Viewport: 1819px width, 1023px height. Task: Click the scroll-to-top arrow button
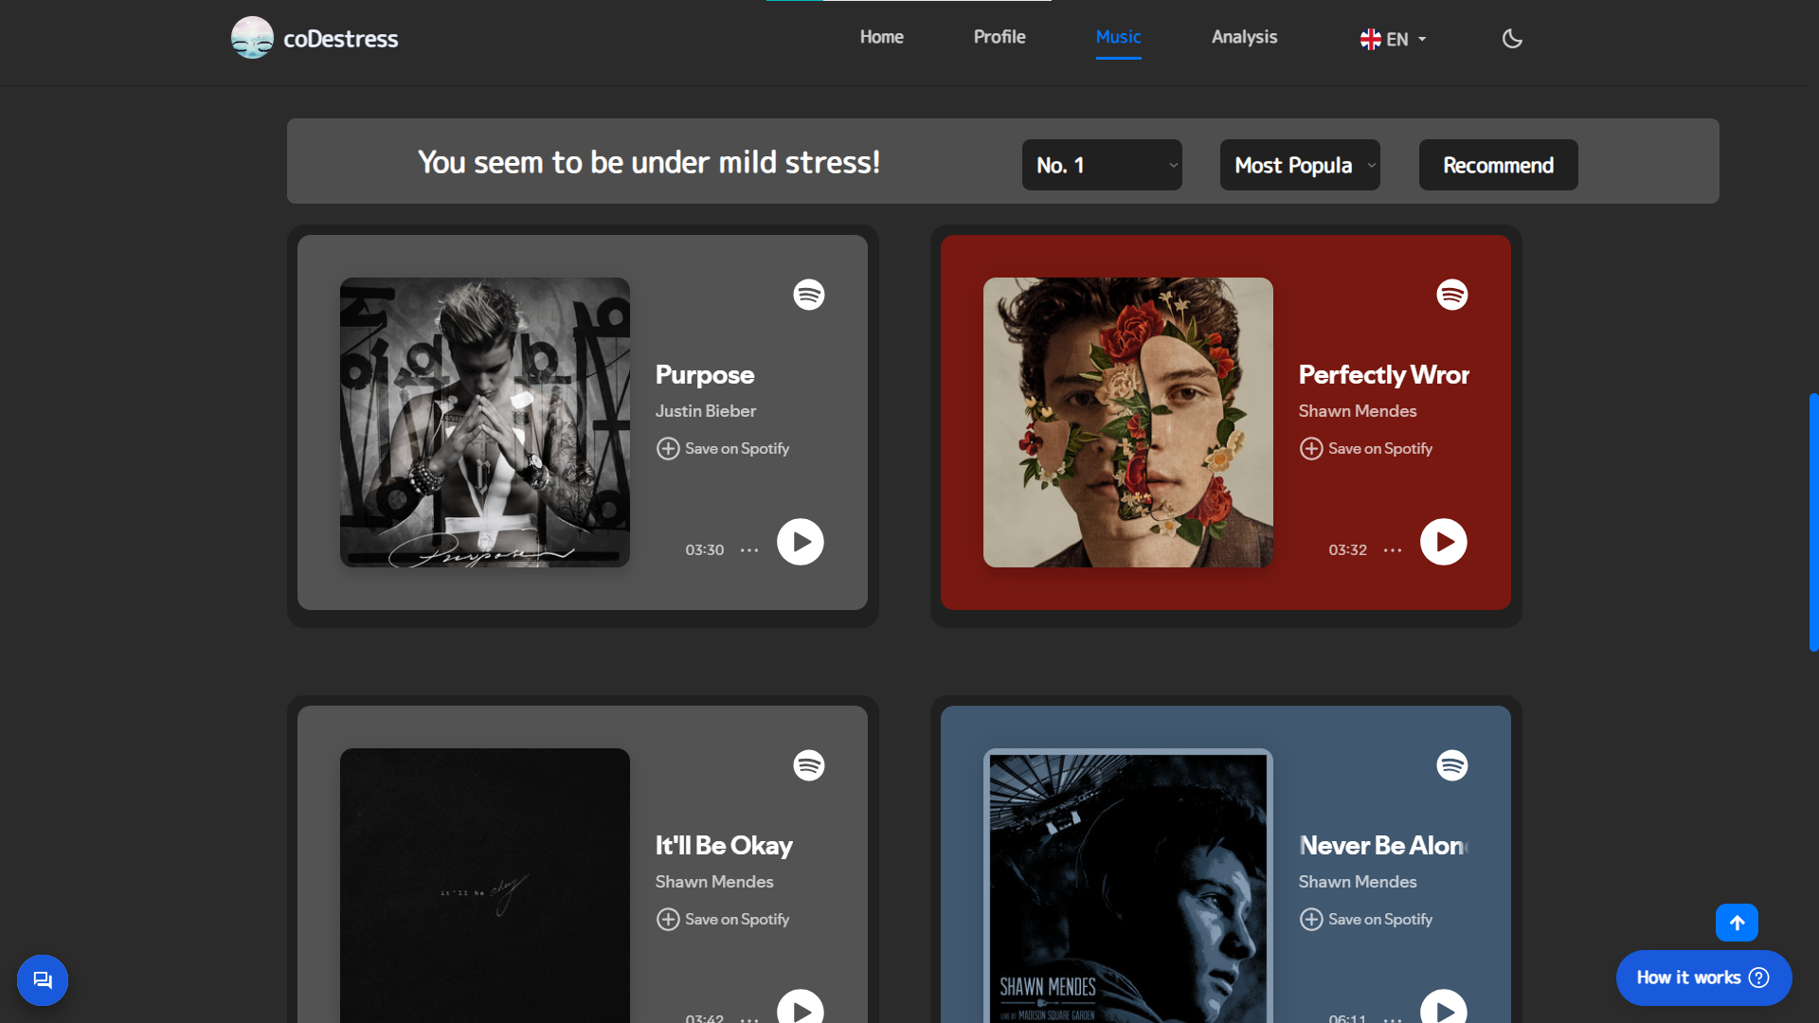(x=1737, y=923)
